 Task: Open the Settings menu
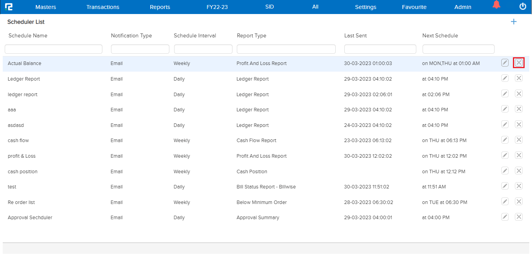pos(365,7)
